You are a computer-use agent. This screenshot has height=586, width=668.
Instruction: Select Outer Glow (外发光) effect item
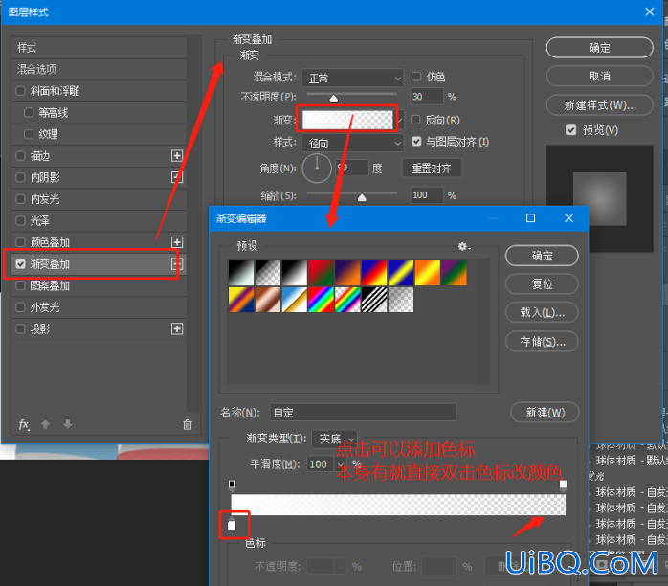(x=99, y=307)
